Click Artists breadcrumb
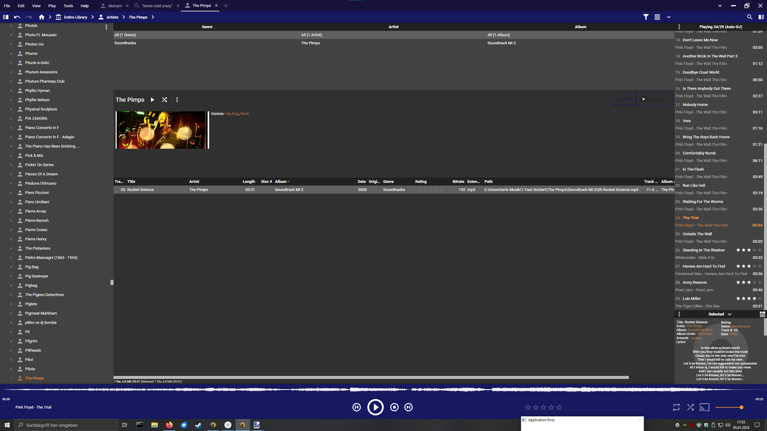This screenshot has width=767, height=431. 112,17
